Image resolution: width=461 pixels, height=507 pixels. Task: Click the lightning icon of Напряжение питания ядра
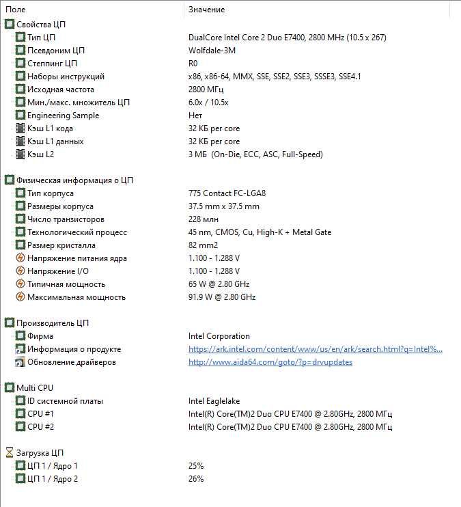click(20, 258)
